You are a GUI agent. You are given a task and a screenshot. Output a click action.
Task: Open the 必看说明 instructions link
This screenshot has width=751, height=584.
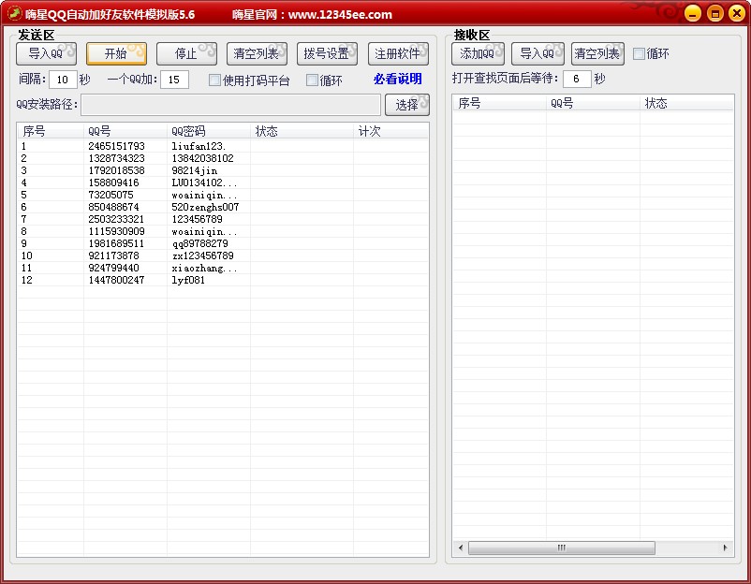[x=398, y=79]
